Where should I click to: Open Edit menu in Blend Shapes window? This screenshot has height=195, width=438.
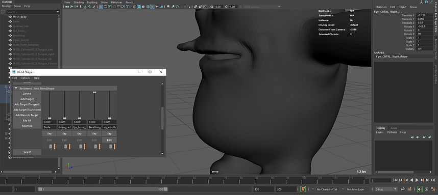point(14,78)
